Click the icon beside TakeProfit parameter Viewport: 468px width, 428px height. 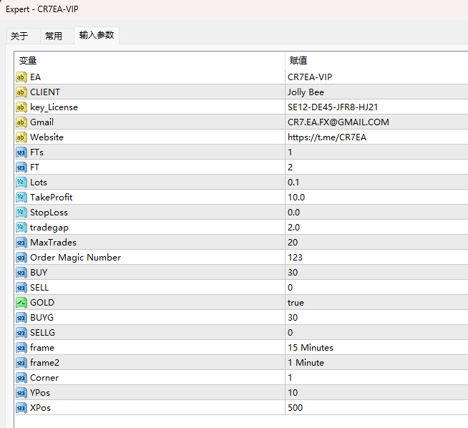click(21, 198)
